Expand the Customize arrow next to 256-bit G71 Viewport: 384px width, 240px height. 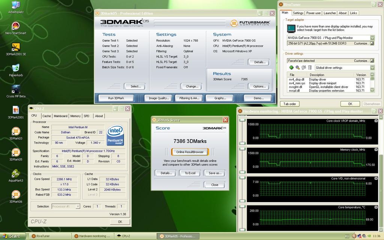[x=372, y=43]
